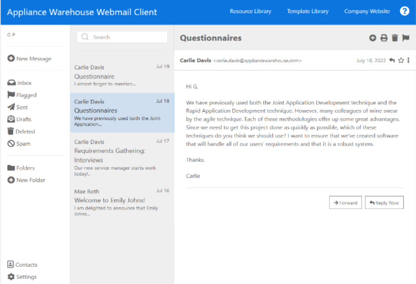Click the Appliance Warehouse Webmail Client title
The height and width of the screenshot is (284, 416).
click(82, 12)
